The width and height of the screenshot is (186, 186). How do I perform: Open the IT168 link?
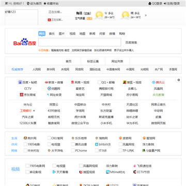(x=103, y=150)
